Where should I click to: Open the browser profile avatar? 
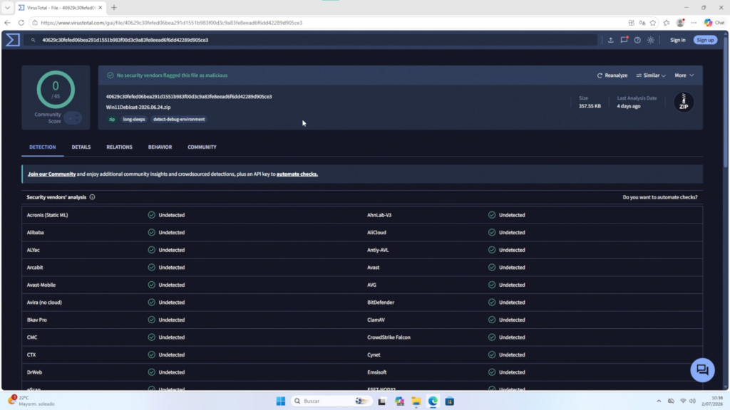(x=680, y=22)
